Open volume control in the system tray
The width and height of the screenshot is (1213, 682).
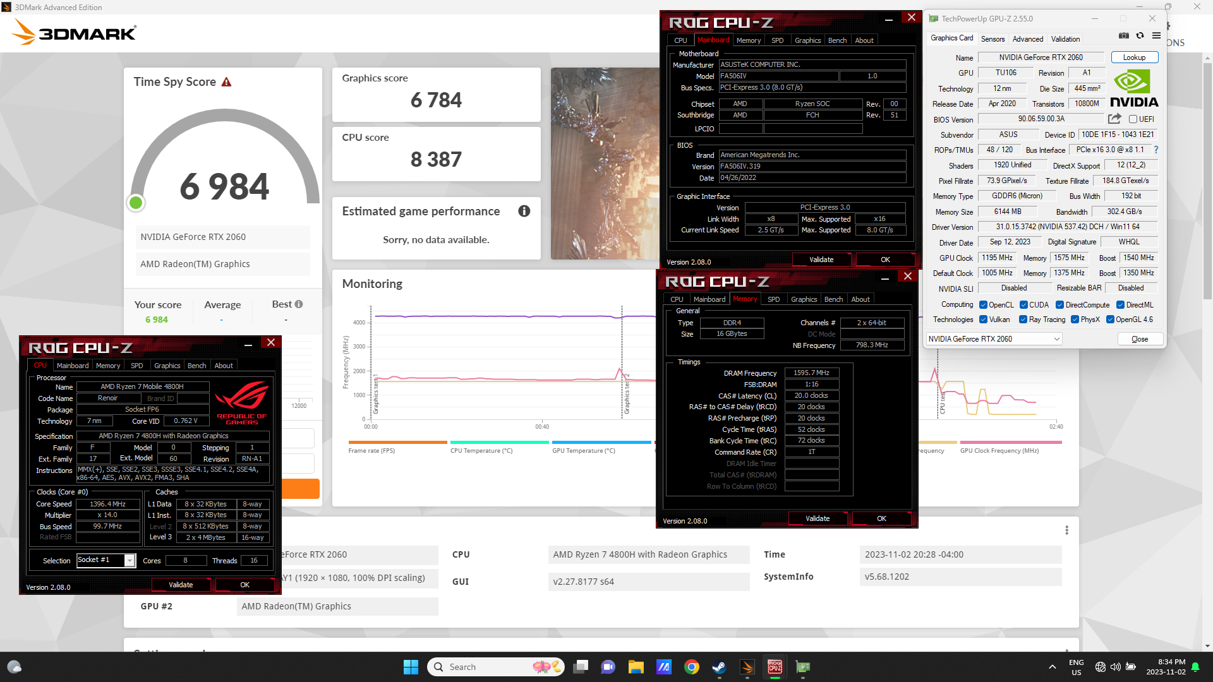click(1116, 667)
